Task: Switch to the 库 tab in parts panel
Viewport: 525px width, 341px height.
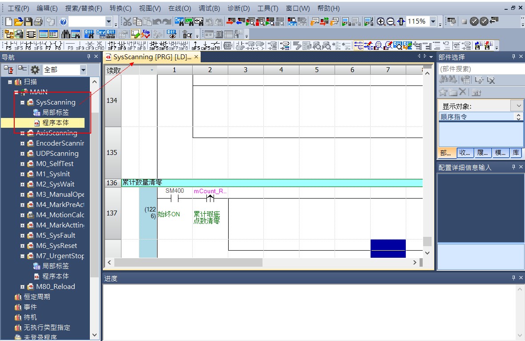Action: [516, 153]
